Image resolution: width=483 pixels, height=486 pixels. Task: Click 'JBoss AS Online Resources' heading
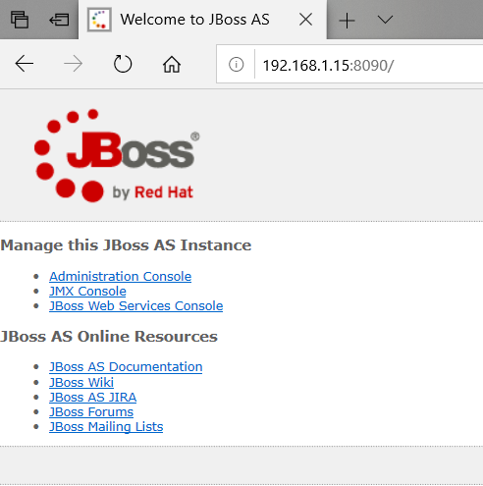(x=109, y=337)
